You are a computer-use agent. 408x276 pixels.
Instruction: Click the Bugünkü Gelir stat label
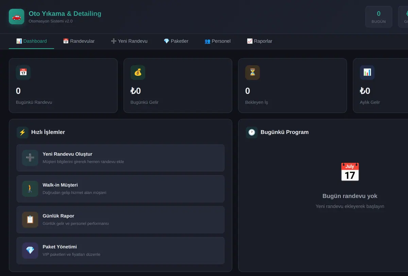tap(144, 102)
